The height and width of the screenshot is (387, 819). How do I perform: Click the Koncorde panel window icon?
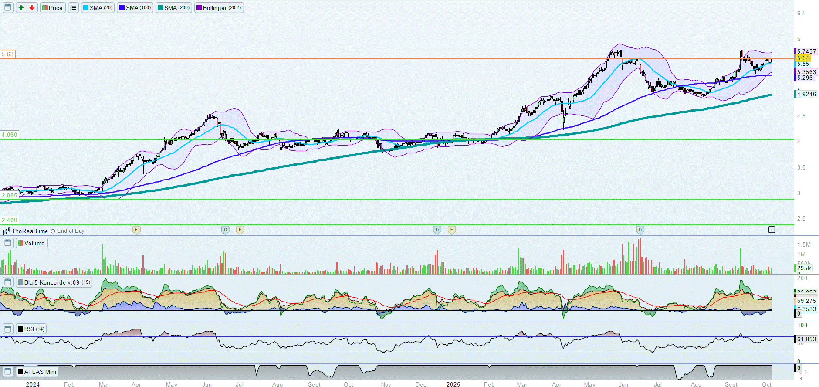[8, 282]
